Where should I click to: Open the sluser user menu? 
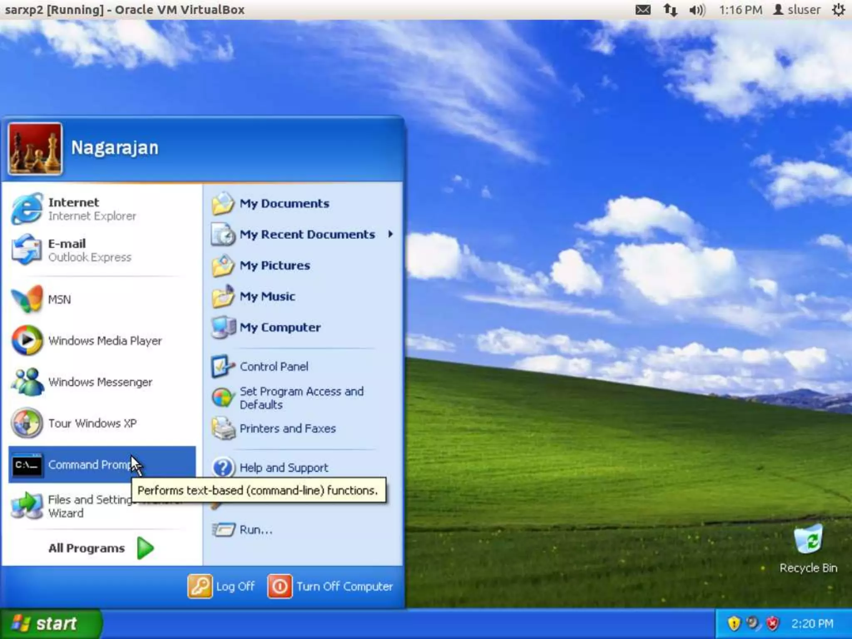pos(796,10)
